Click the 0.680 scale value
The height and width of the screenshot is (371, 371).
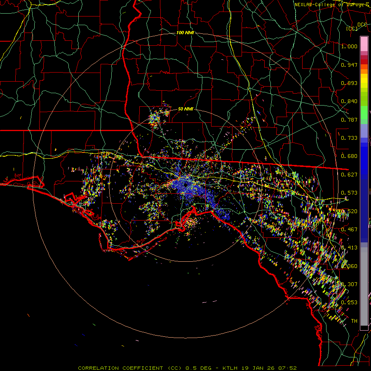click(x=349, y=156)
